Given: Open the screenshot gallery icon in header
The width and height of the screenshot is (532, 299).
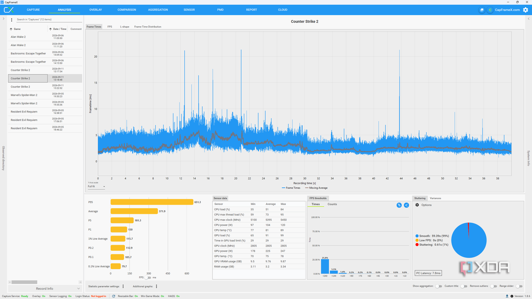Looking at the screenshot, I should pos(482,10).
